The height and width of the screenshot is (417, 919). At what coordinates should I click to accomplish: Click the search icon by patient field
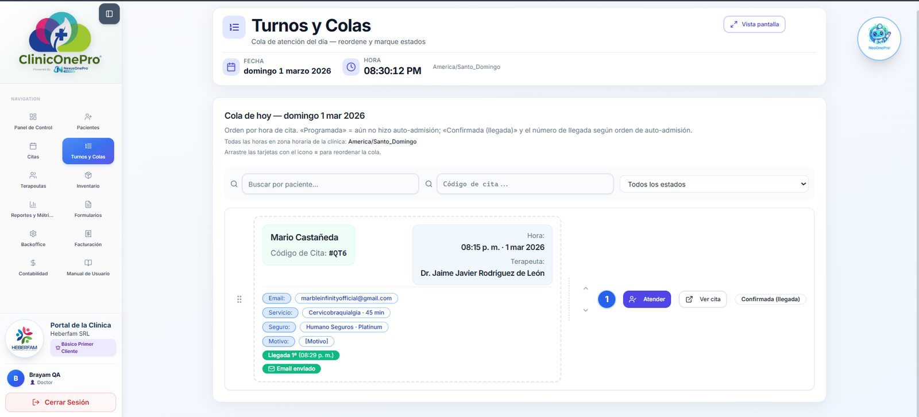(x=234, y=184)
